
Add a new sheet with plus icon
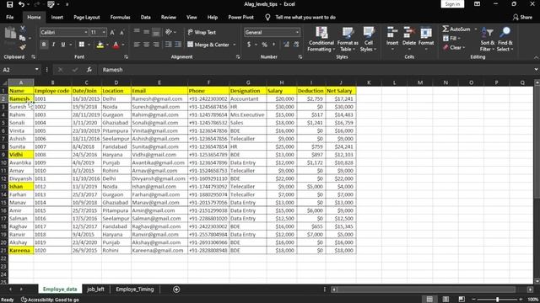176,290
